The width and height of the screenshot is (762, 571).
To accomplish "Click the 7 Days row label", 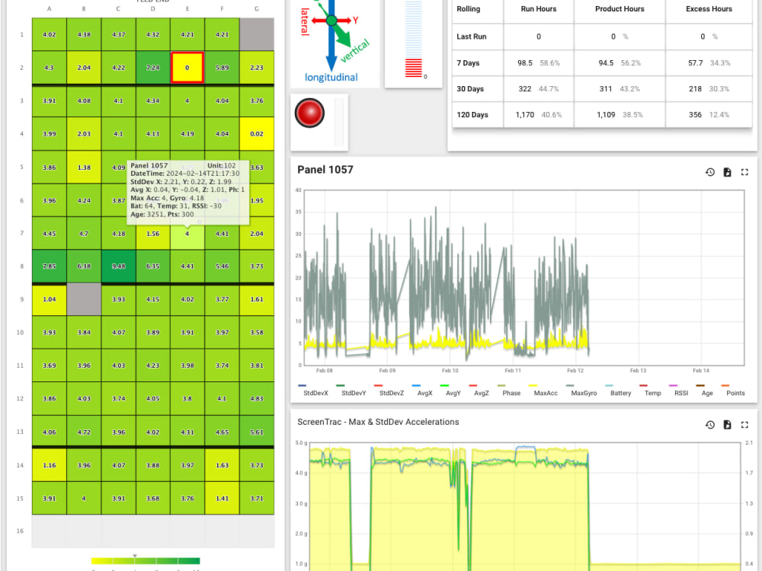I will point(468,62).
